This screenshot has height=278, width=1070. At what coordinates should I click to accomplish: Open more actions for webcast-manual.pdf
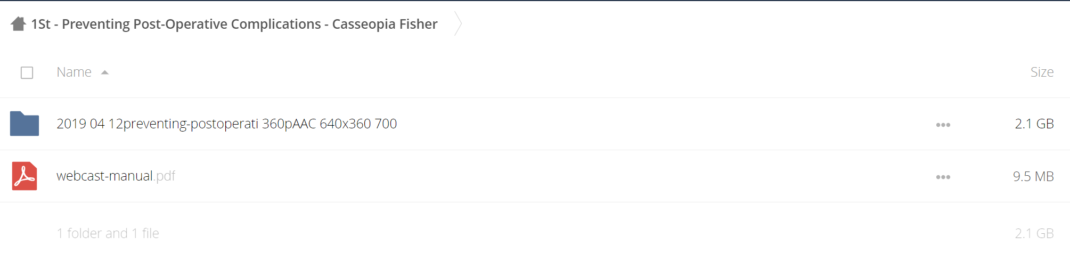[x=943, y=177]
